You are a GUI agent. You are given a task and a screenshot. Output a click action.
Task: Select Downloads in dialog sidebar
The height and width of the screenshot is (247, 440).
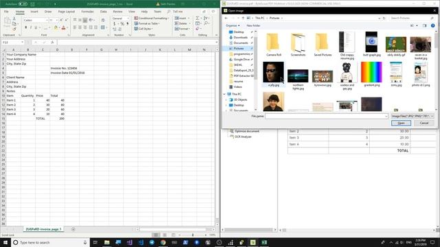click(241, 38)
